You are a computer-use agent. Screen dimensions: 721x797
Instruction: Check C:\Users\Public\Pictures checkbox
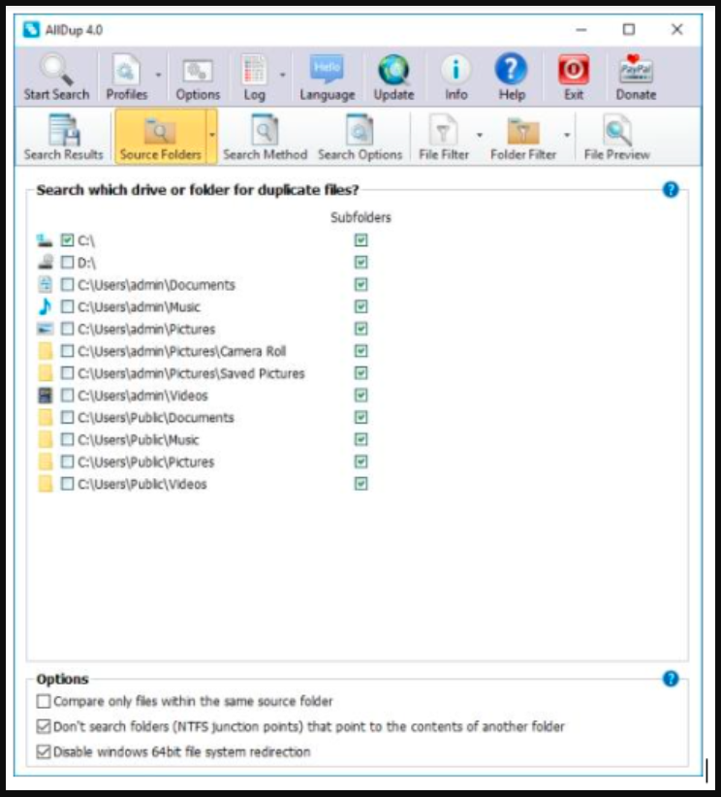[x=67, y=462]
